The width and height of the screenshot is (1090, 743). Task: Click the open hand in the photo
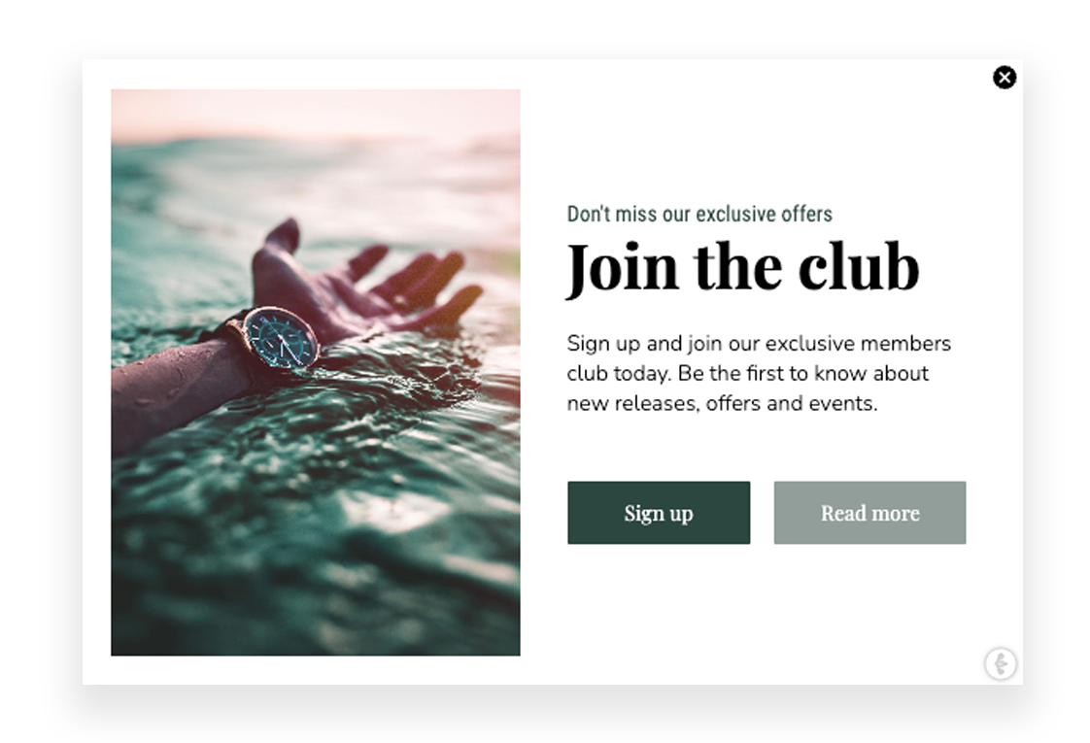point(361,282)
